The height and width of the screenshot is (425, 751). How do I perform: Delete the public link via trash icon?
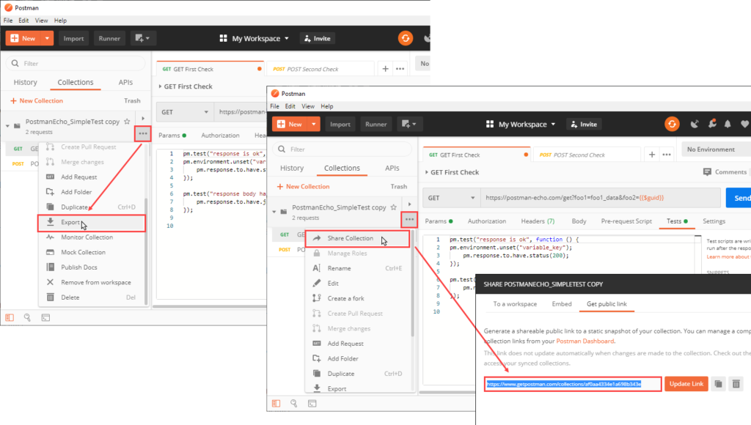[x=735, y=383]
